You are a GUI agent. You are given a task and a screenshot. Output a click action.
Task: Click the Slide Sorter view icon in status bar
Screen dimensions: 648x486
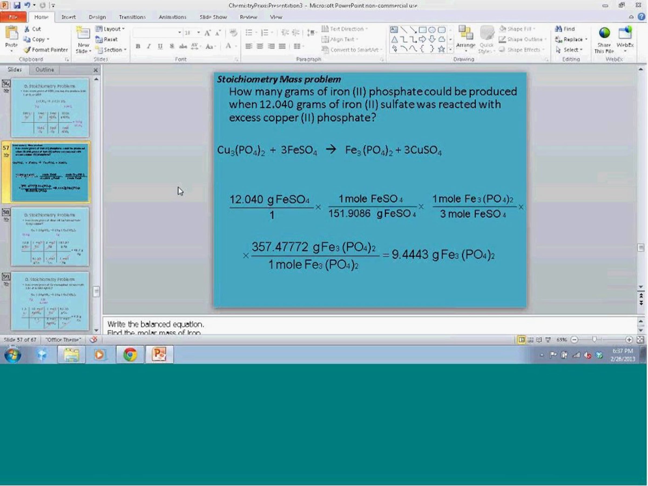click(x=531, y=340)
